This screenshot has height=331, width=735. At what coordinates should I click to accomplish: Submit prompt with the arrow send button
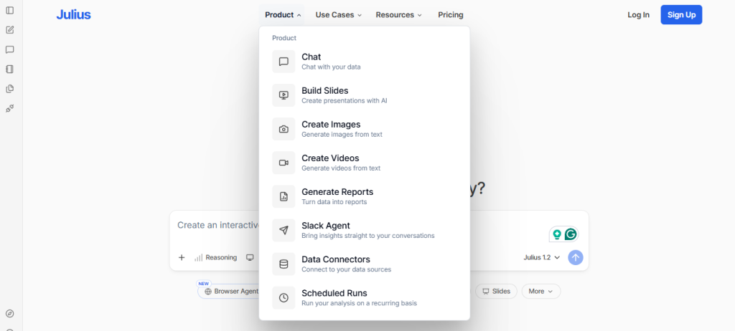point(576,257)
